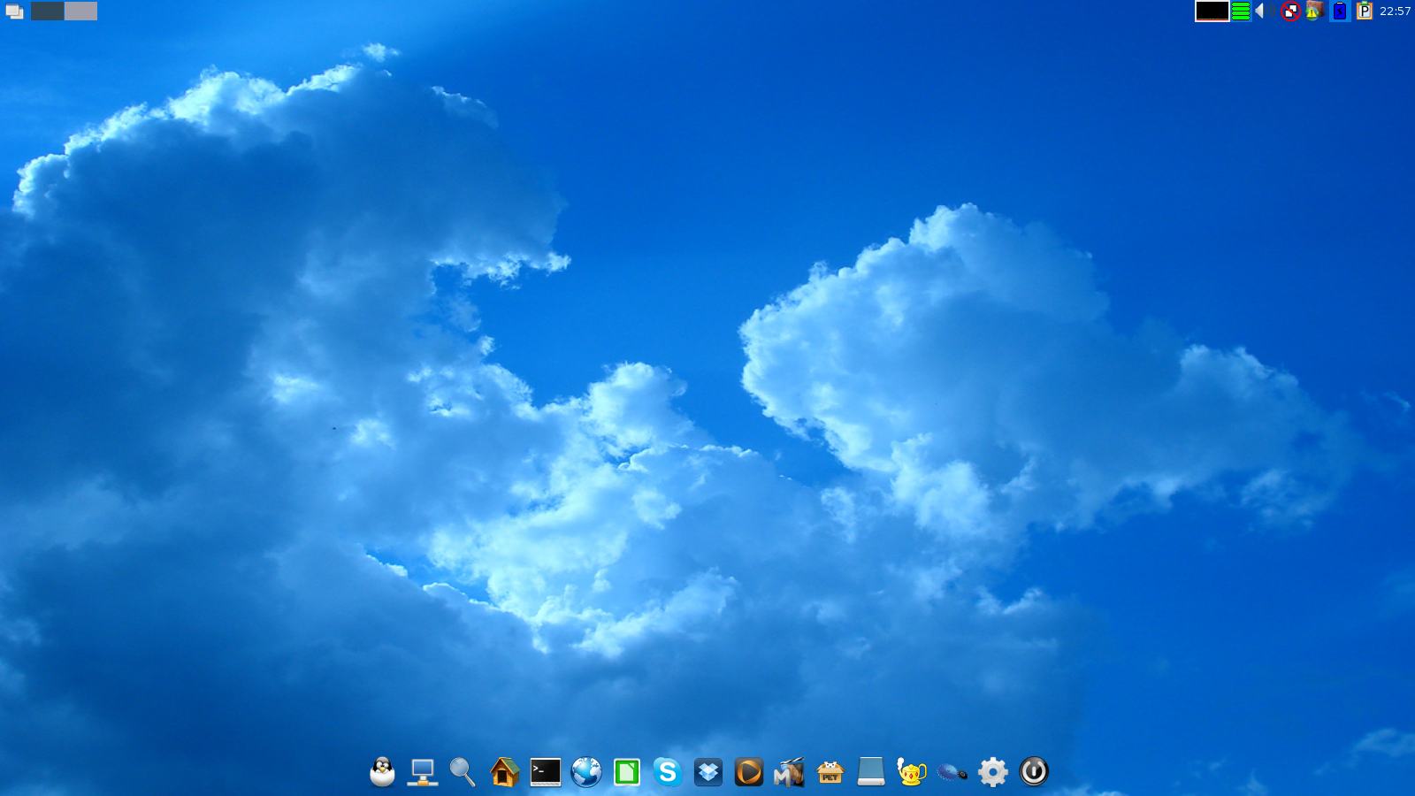
Task: Open the PET package box icon
Action: click(830, 772)
